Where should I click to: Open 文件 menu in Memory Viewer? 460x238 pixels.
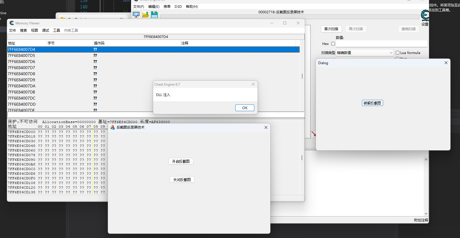[x=12, y=30]
